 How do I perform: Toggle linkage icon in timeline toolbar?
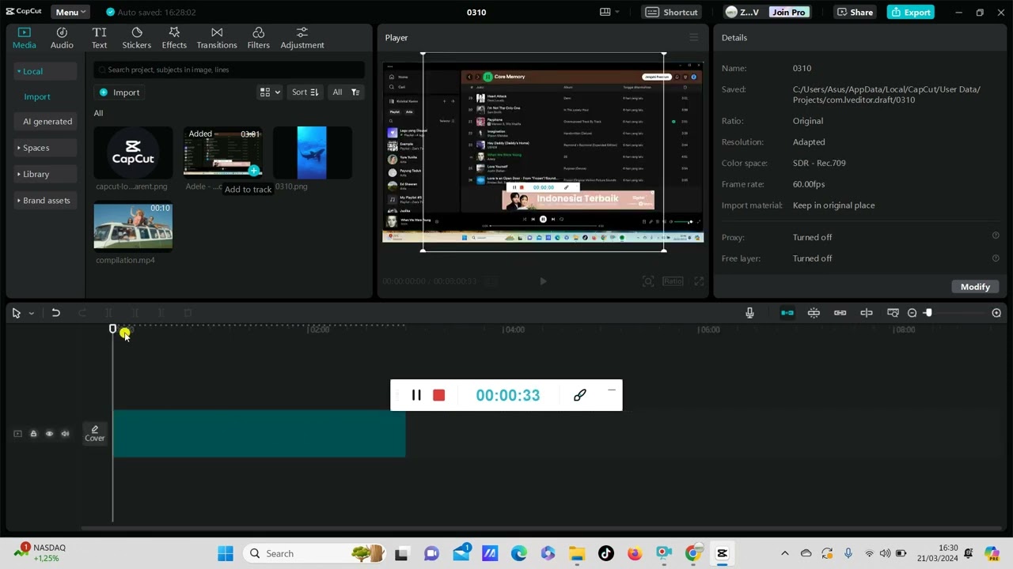pos(840,313)
